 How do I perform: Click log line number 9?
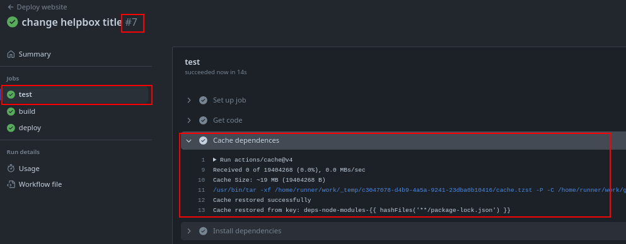203,170
